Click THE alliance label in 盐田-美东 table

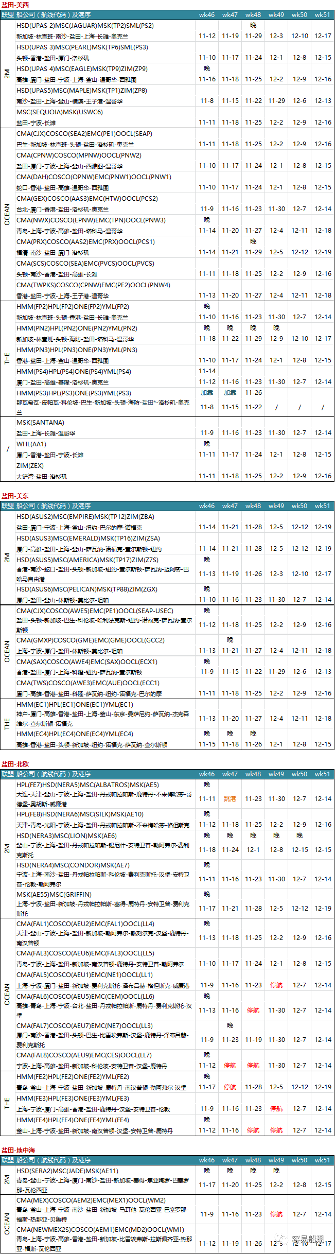point(7,724)
